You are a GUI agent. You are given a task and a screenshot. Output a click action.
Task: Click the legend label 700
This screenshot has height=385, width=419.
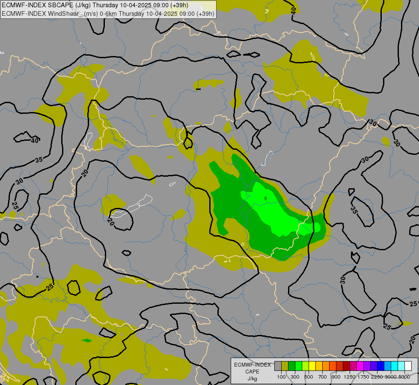pos(323,377)
